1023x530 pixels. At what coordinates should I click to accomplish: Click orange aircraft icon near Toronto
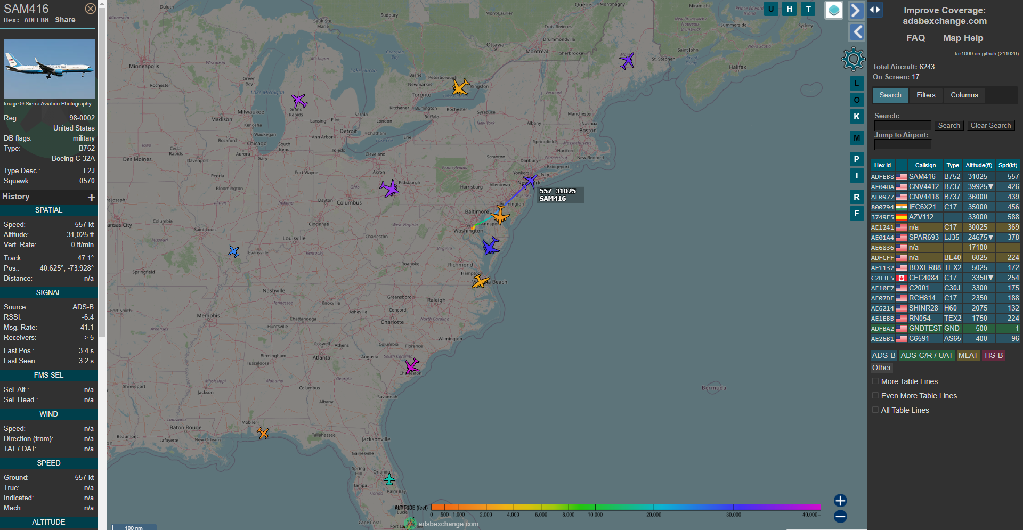[x=460, y=87]
